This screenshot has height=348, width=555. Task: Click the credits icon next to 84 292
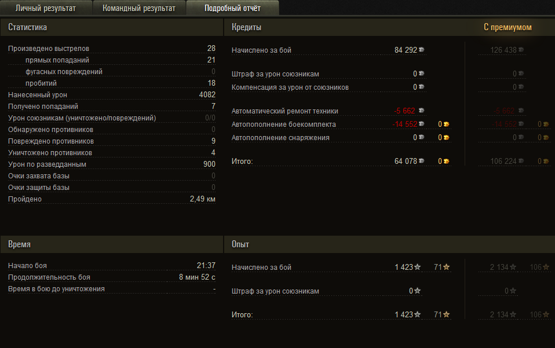click(422, 50)
